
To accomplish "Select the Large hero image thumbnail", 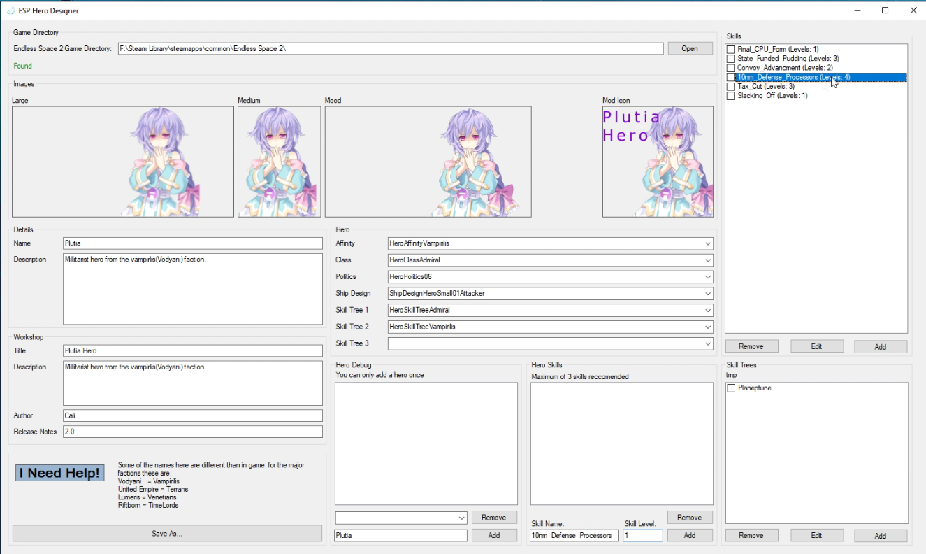I will 123,162.
